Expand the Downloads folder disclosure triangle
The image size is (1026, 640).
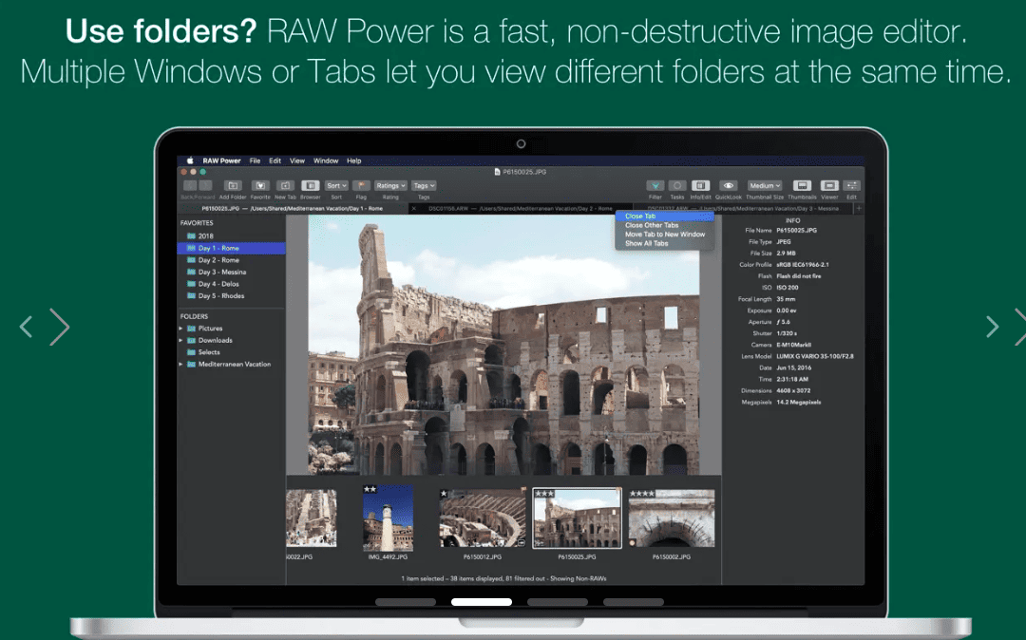181,341
